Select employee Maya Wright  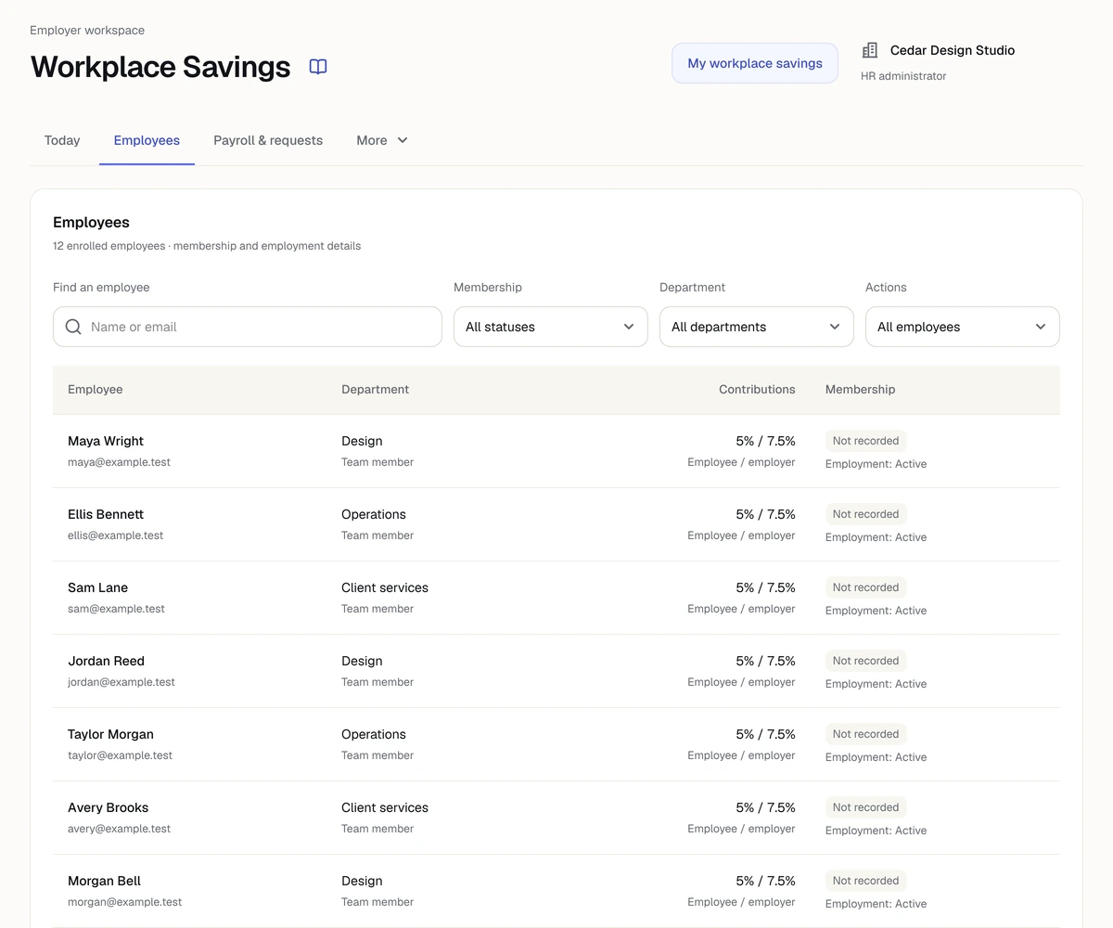106,441
